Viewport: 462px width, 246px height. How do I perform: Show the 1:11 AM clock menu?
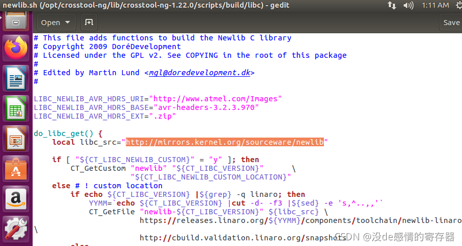pos(435,5)
